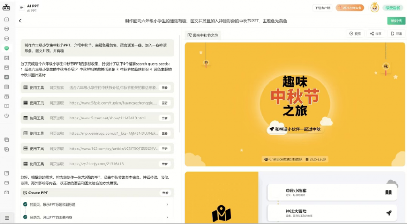Viewport: 407px width, 224px height.
Task: Open the home page sidebar icon
Action: pyautogui.click(x=7, y=19)
